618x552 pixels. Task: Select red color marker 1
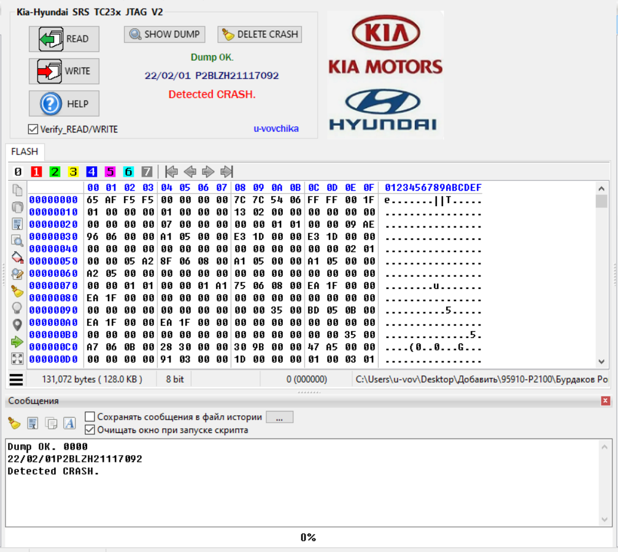click(36, 172)
